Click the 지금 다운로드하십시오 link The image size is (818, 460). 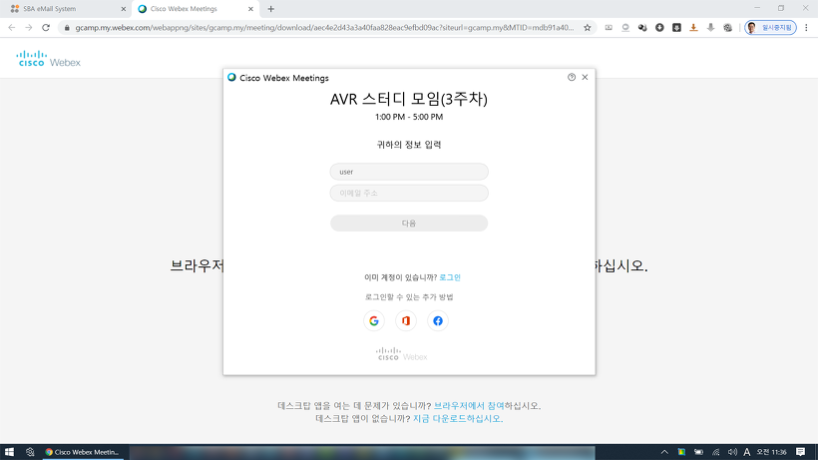point(458,419)
